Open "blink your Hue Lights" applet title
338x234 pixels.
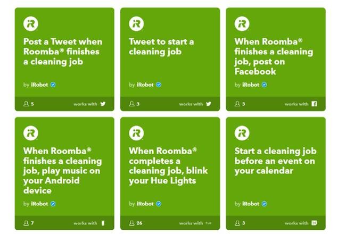pyautogui.click(x=168, y=166)
